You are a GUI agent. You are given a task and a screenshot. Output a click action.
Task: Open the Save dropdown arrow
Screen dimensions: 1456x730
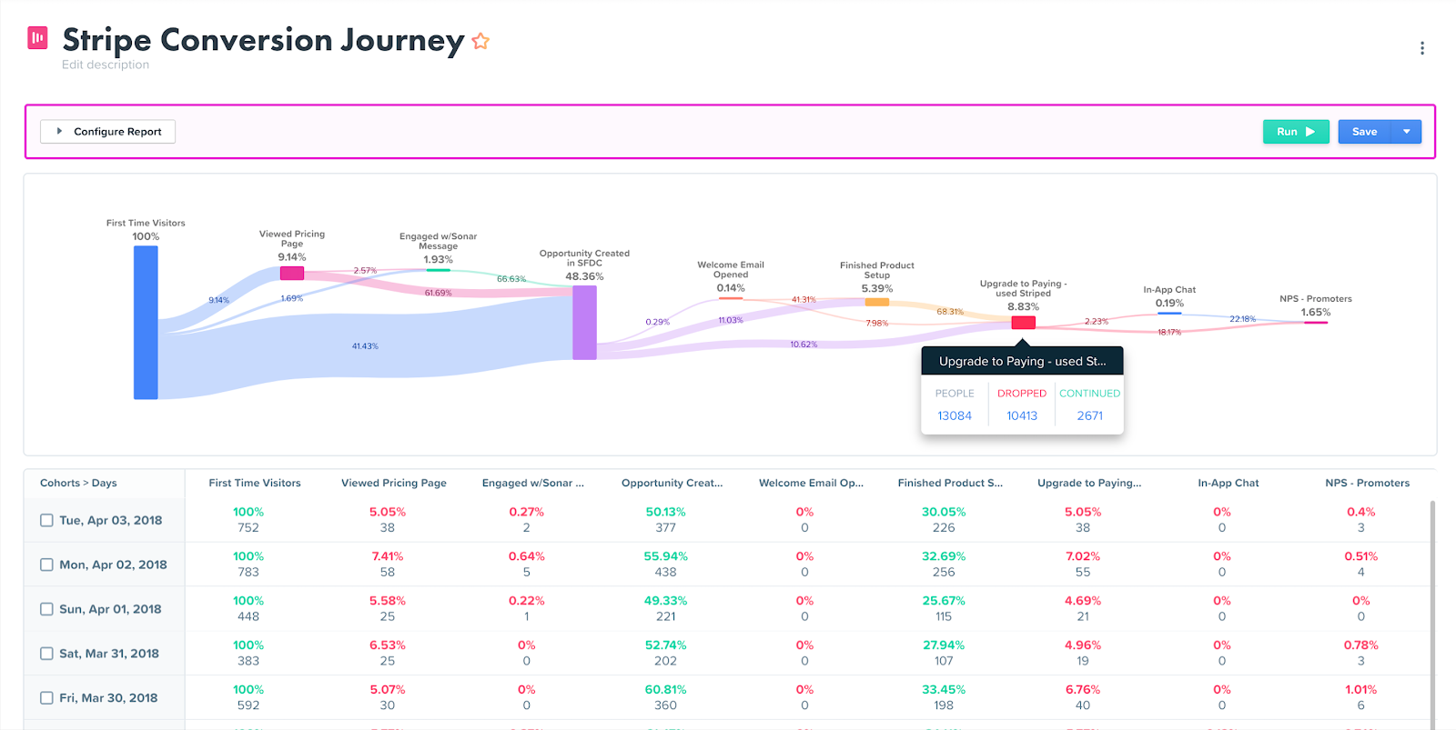coord(1407,132)
